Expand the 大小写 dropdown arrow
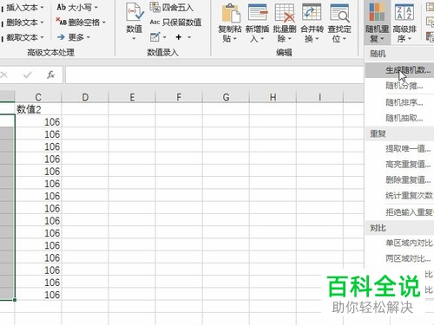This screenshot has height=325, width=434. coord(96,8)
